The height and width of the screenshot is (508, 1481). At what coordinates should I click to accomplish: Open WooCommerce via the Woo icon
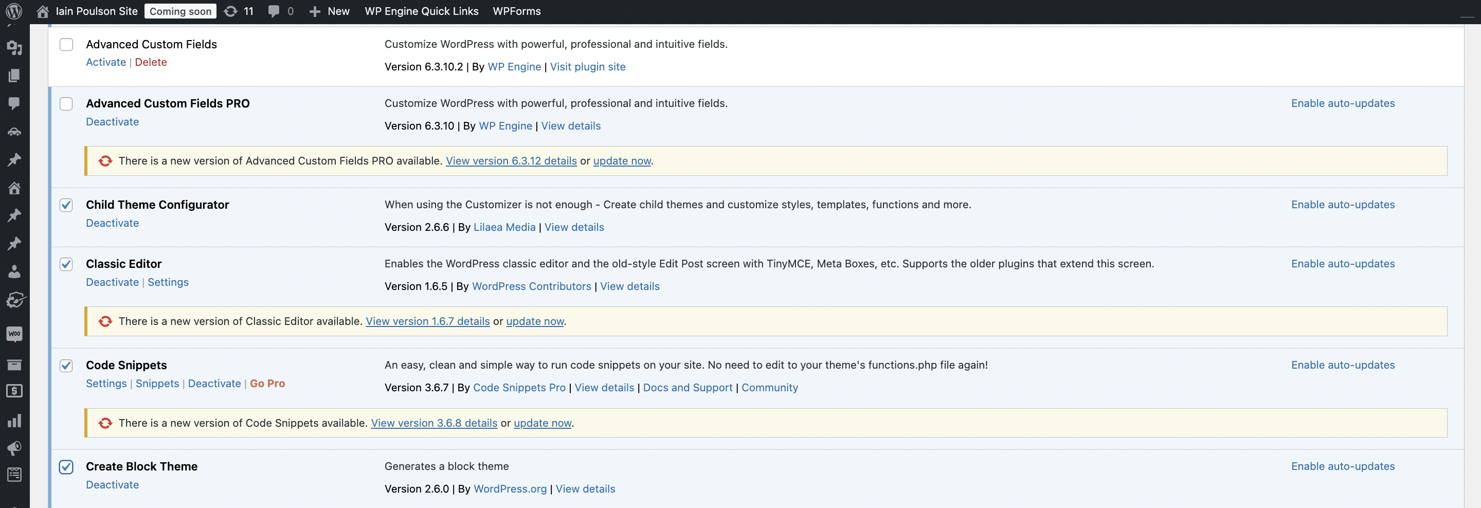(x=14, y=334)
